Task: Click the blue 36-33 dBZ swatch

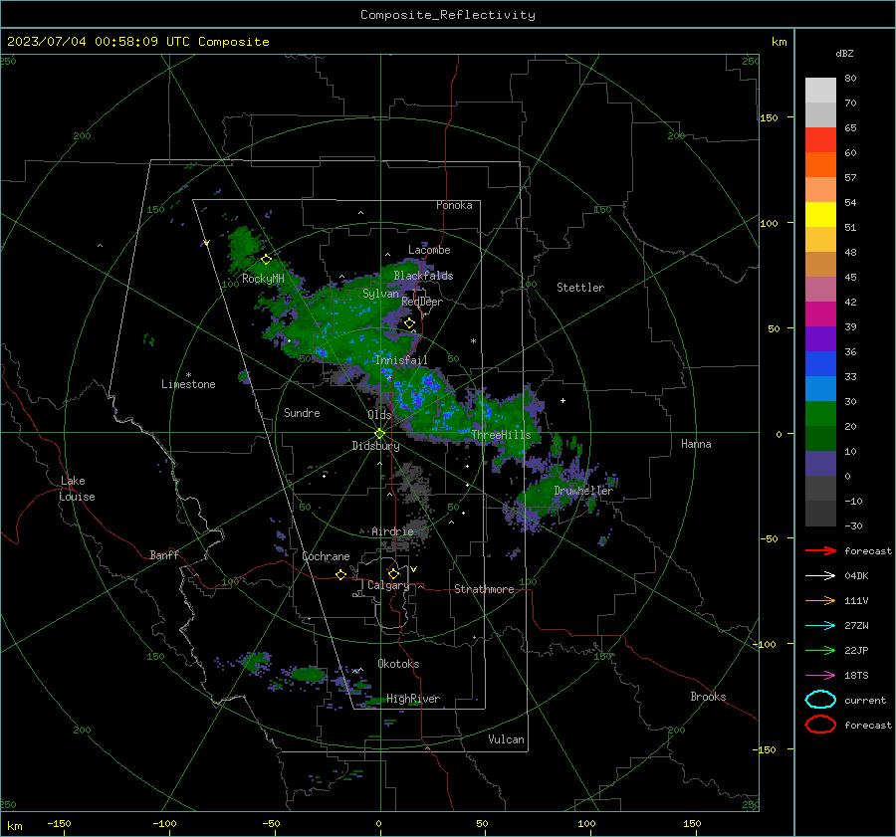Action: pyautogui.click(x=820, y=364)
